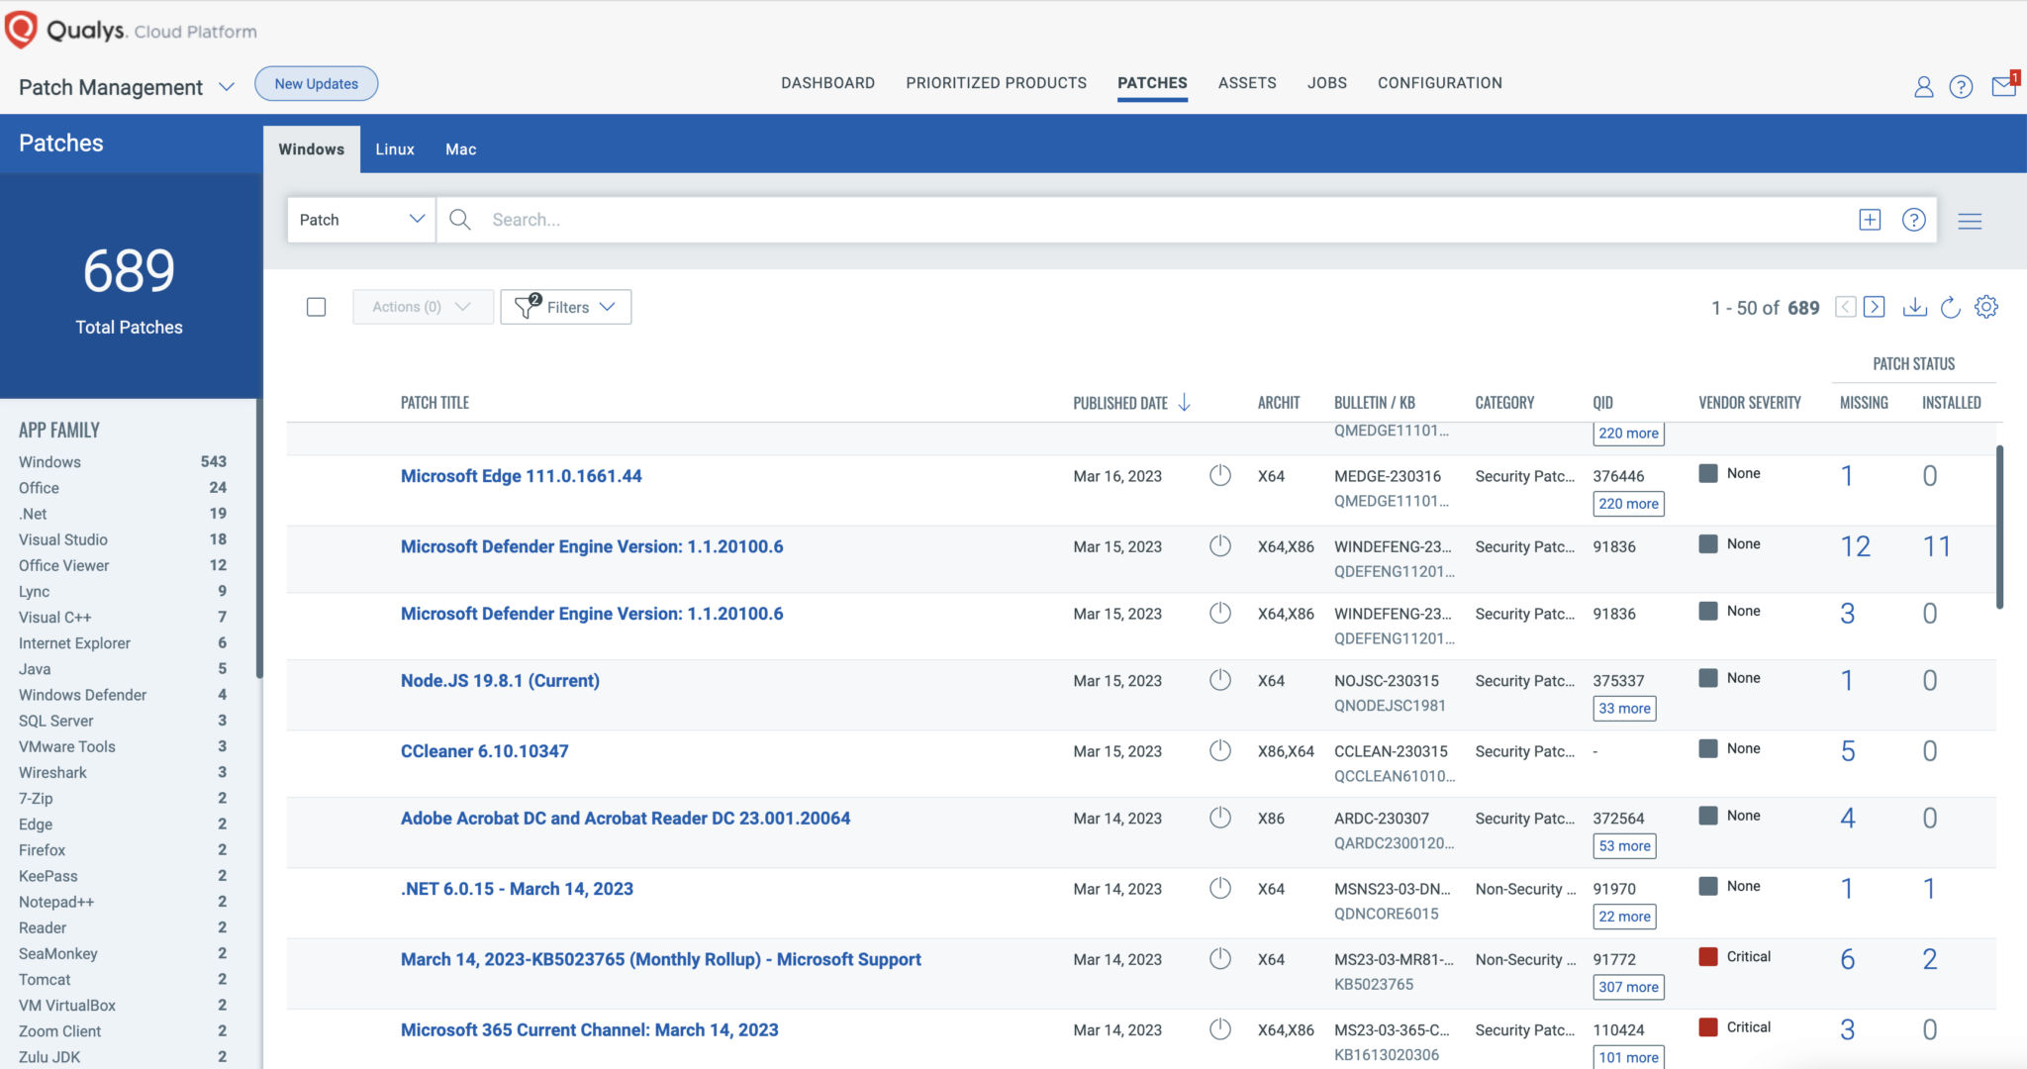Open the notifications mail icon
Screen dimensions: 2027x1069
pyautogui.click(x=2003, y=86)
